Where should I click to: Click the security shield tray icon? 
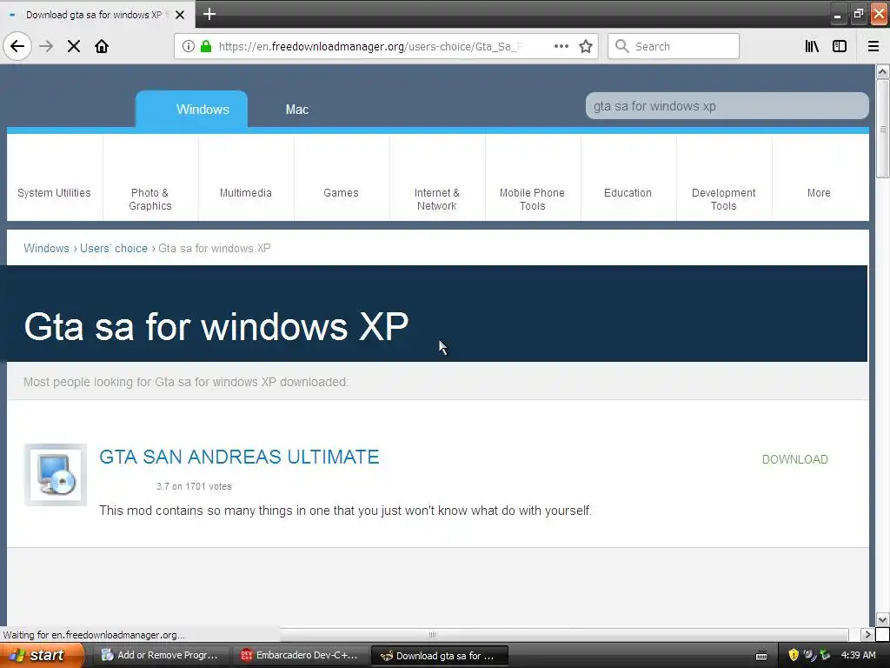[794, 655]
